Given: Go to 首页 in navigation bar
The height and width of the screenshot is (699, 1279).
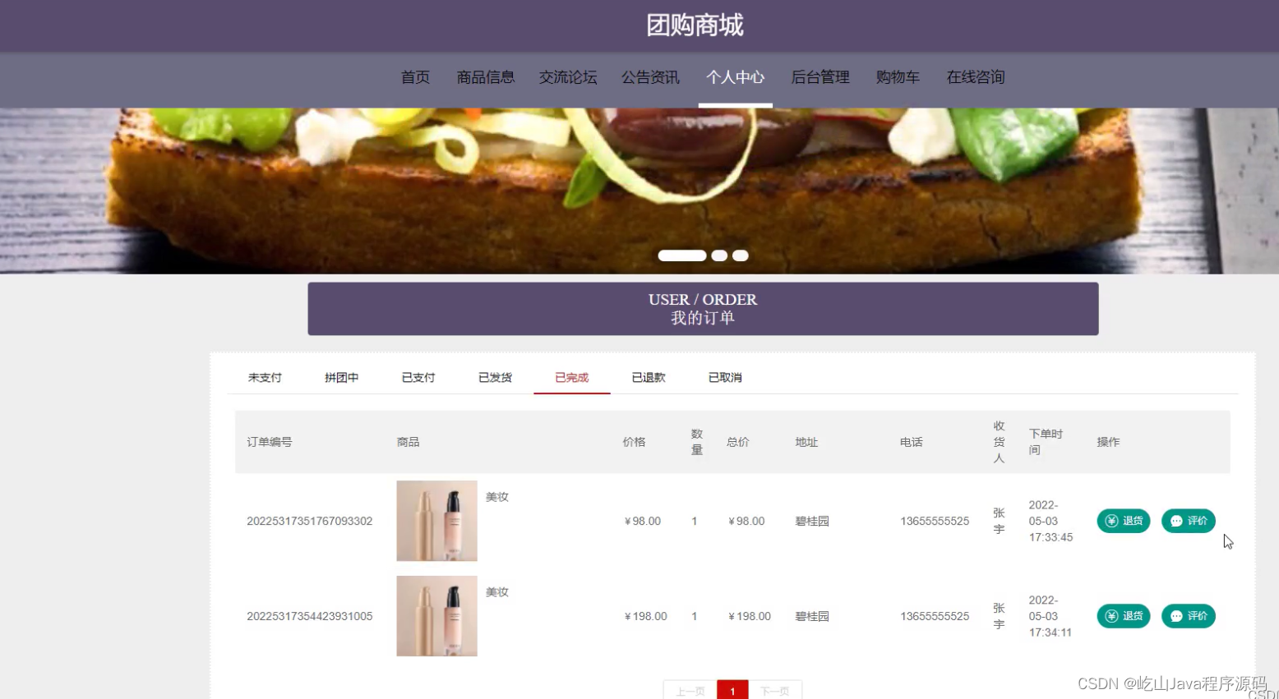Looking at the screenshot, I should [x=415, y=77].
